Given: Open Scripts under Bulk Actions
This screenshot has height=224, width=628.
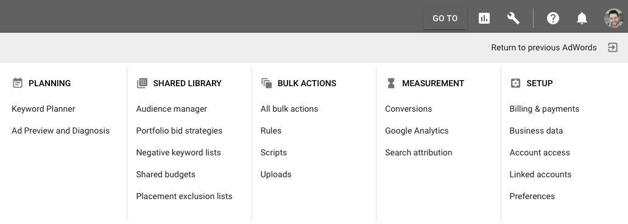Looking at the screenshot, I should 273,152.
